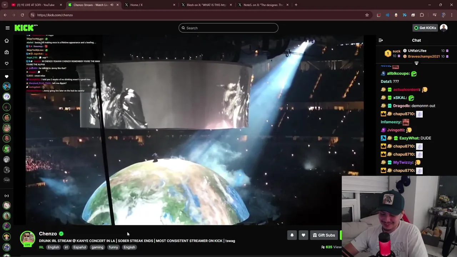Click username MyTwizzy in chat
This screenshot has width=457, height=257.
(403, 162)
